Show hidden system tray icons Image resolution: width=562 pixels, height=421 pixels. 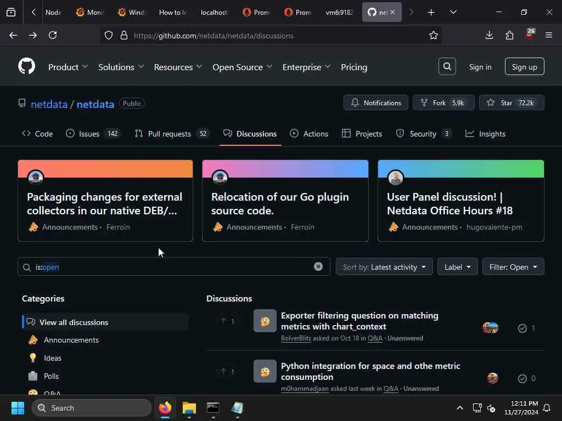click(x=459, y=408)
